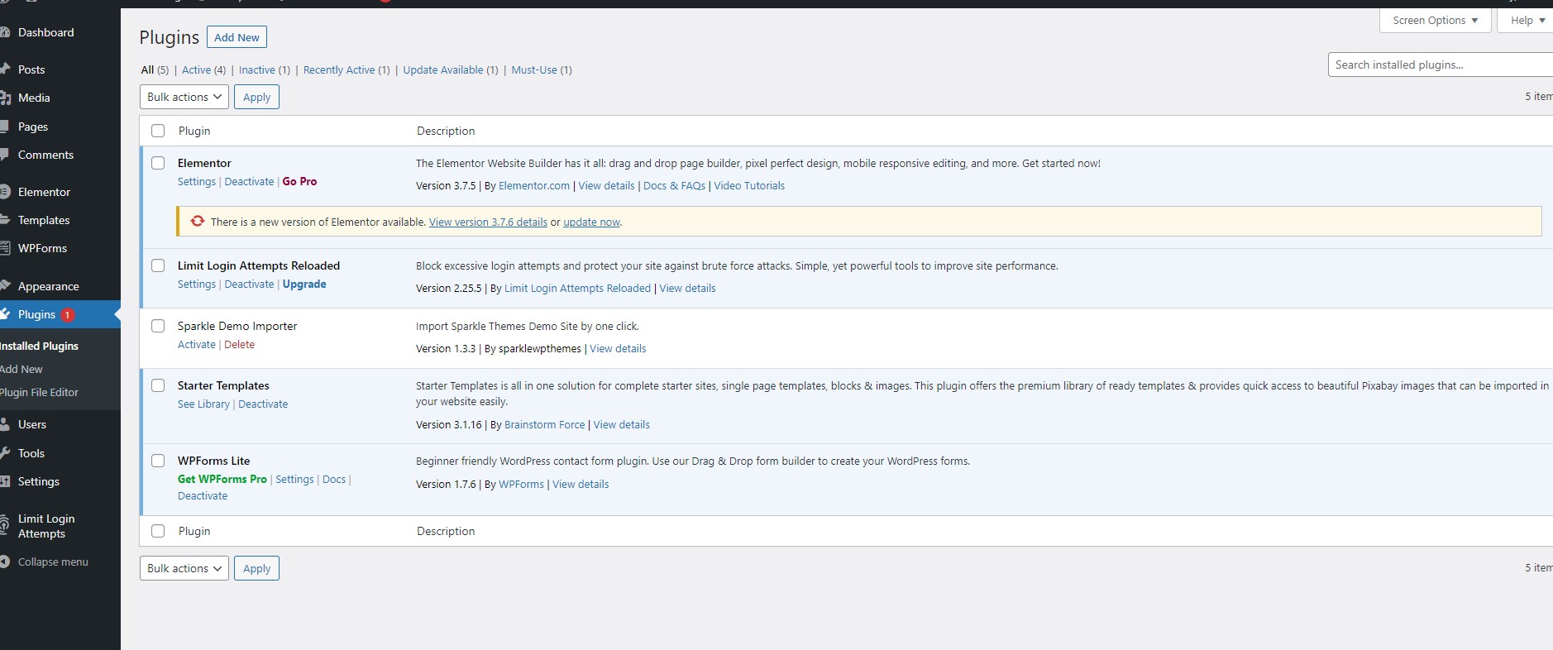Expand the Screen Options panel
The width and height of the screenshot is (1553, 650).
coord(1435,21)
